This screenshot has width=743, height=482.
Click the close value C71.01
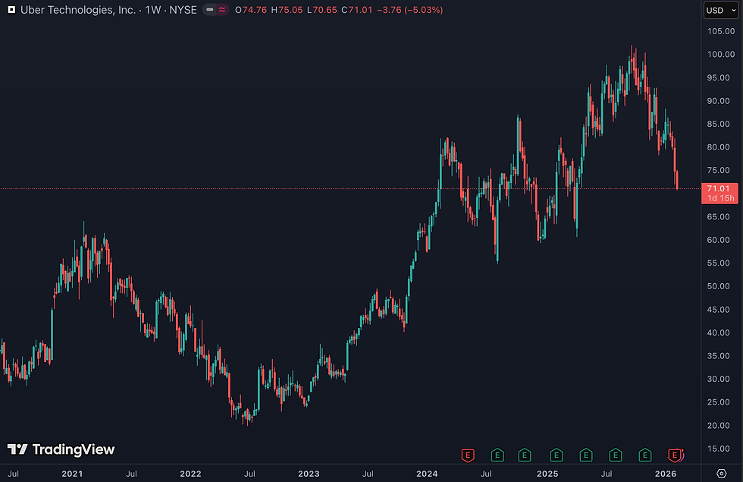pyautogui.click(x=357, y=10)
